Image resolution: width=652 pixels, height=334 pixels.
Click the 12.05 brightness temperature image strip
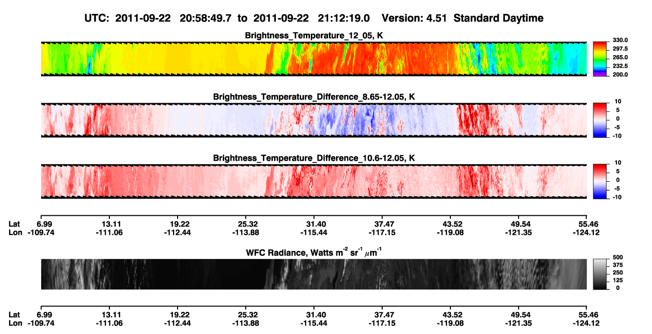click(x=314, y=59)
